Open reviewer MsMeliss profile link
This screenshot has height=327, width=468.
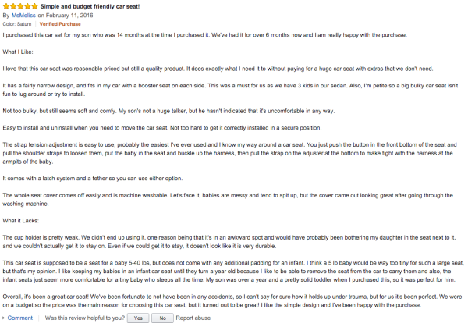[23, 16]
